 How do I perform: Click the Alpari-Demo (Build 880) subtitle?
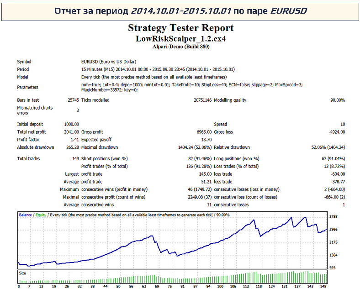(181, 47)
